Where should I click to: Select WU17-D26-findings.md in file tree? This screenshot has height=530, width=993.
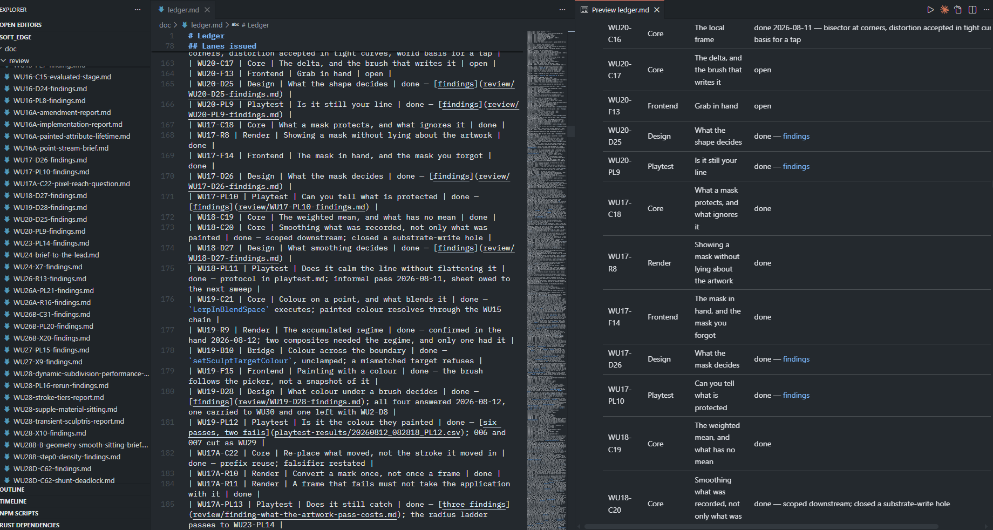(x=50, y=160)
